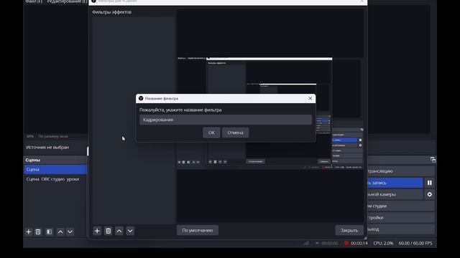Click the По размеру окна scale dropdown under the preview
460x258 pixels.
click(x=53, y=136)
